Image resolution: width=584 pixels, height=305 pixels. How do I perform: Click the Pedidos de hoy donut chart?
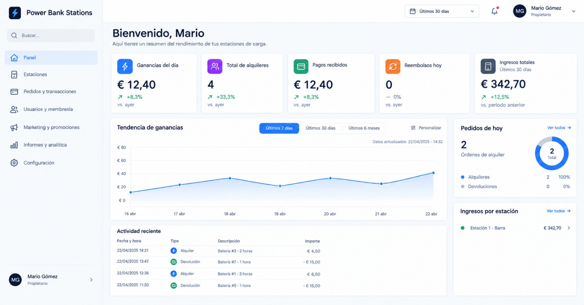pyautogui.click(x=552, y=153)
